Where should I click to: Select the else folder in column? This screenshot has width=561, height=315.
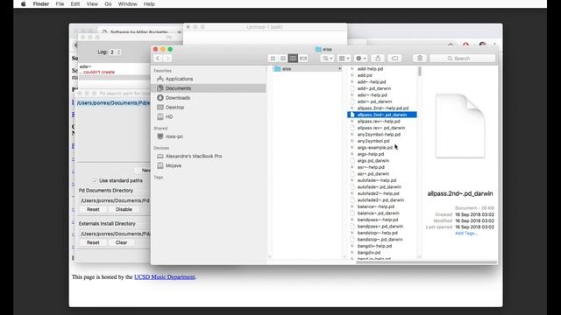[307, 69]
